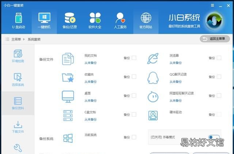Check backup box for 收藏夹

134,76
